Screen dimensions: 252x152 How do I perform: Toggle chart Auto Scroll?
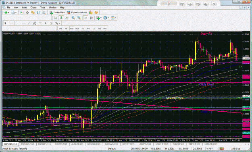[85, 18]
